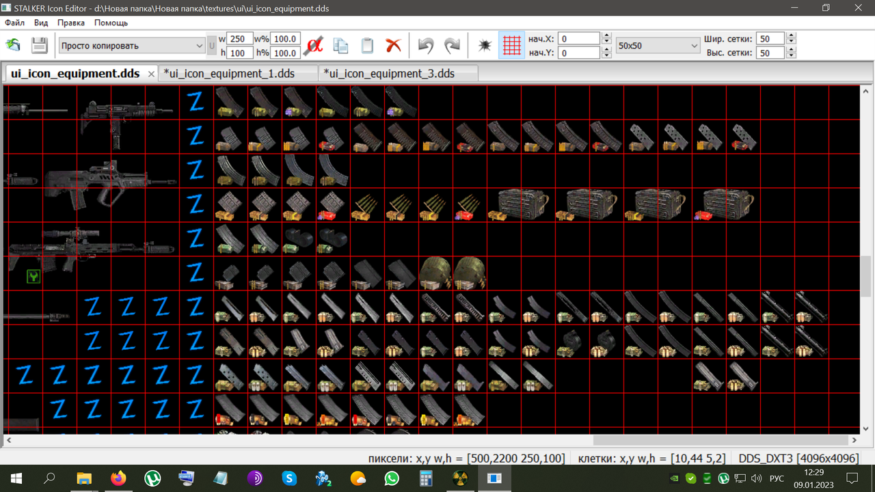Increase нач.Y with the up arrow
Image resolution: width=875 pixels, height=492 pixels.
pyautogui.click(x=606, y=50)
